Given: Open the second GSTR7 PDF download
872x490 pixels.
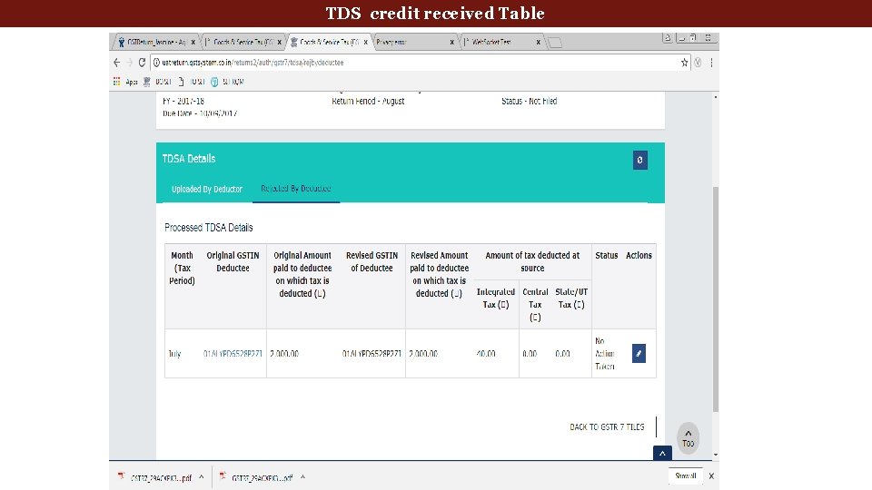Looking at the screenshot, I should (256, 477).
